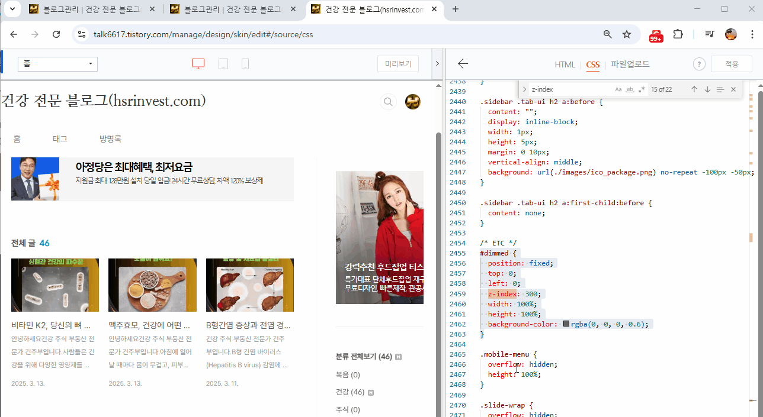This screenshot has height=417, width=763.
Task: Select the 건강 (46) category link
Action: pyautogui.click(x=350, y=392)
